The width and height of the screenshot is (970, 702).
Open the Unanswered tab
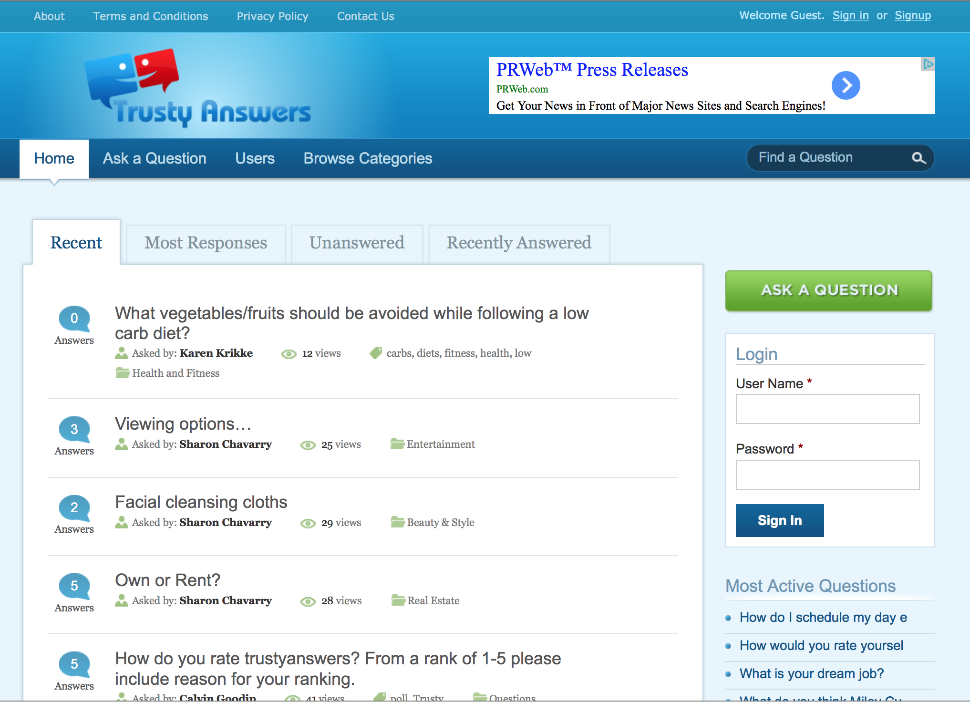pos(357,243)
